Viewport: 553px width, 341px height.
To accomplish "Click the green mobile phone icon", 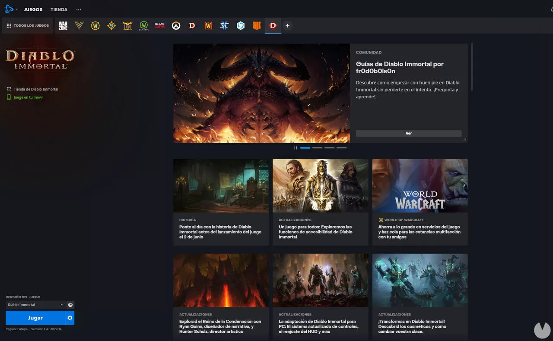I will coord(9,97).
